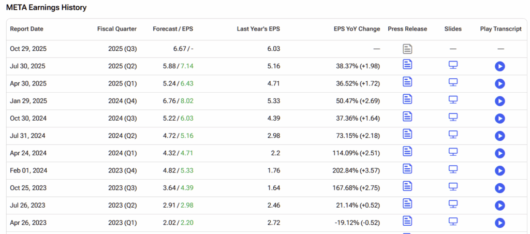Viewport: 530px width, 234px height.
Task: Play transcript for Apr 24, 2024 earnings
Action: click(x=500, y=153)
